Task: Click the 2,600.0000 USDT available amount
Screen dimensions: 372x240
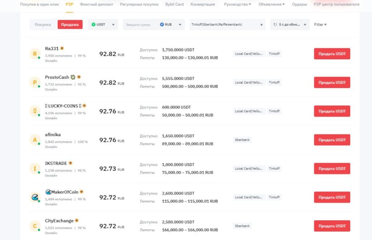Action: click(178, 193)
